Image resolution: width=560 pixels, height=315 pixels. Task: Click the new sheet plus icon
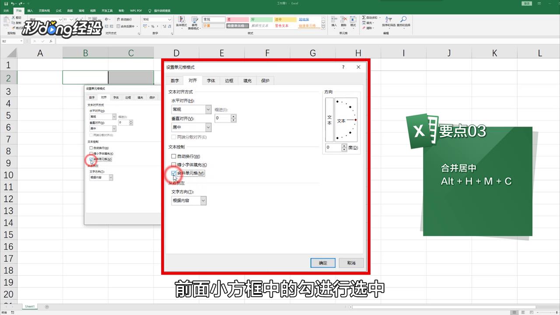point(47,307)
